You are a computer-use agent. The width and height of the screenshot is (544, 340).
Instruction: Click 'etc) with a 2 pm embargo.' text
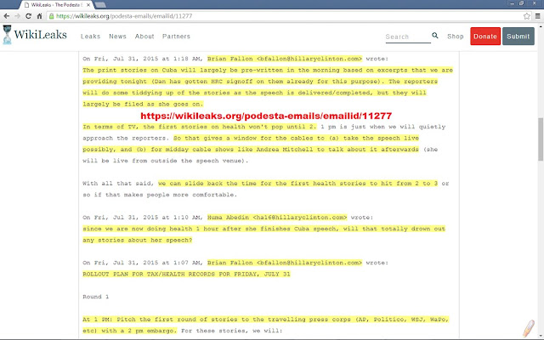pyautogui.click(x=130, y=331)
